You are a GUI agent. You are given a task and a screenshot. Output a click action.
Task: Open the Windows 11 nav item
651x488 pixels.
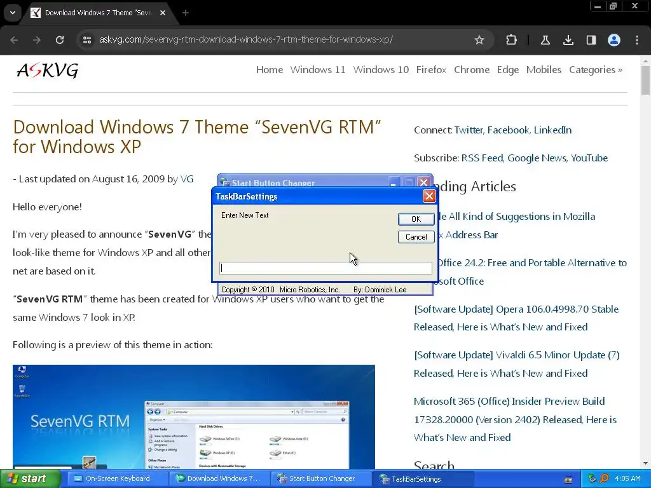tap(318, 70)
